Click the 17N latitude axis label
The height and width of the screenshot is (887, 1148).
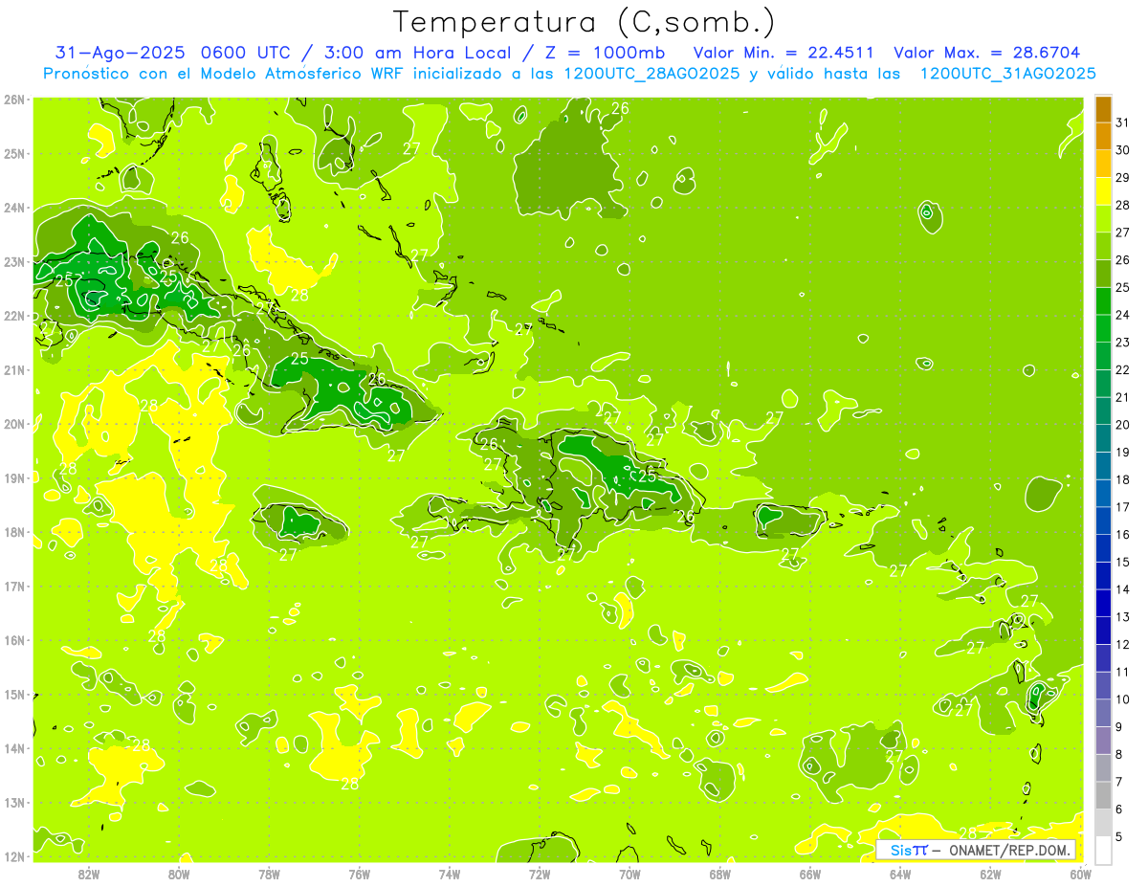14,586
